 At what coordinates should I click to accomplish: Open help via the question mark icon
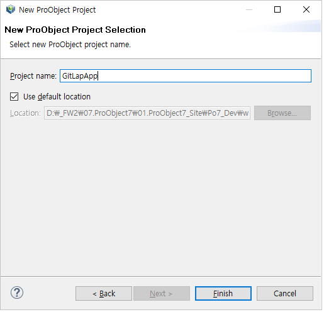click(x=17, y=292)
